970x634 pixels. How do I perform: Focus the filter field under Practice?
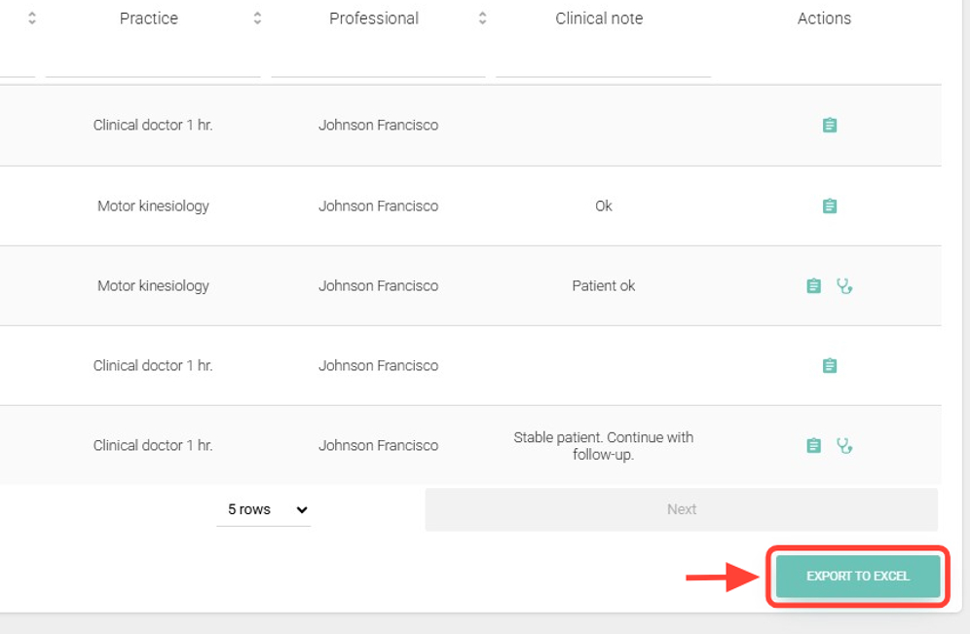(x=153, y=64)
